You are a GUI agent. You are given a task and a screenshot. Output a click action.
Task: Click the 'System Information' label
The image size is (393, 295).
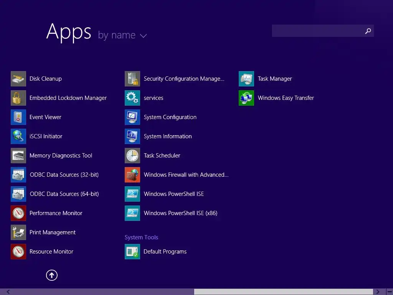click(x=168, y=136)
